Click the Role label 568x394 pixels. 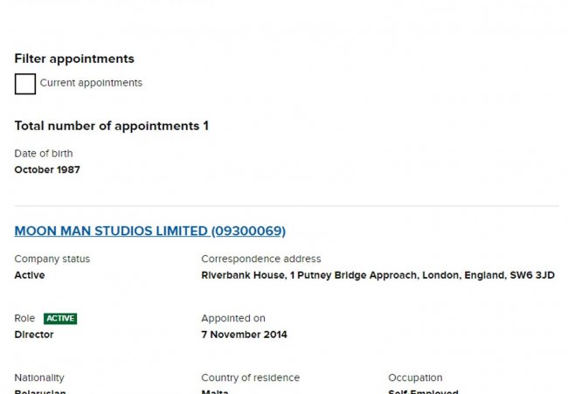click(24, 319)
